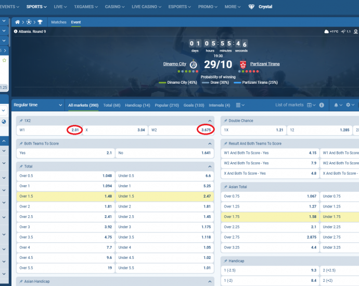Open ESPORTS menu
This screenshot has width=359, height=286.
coord(179,7)
